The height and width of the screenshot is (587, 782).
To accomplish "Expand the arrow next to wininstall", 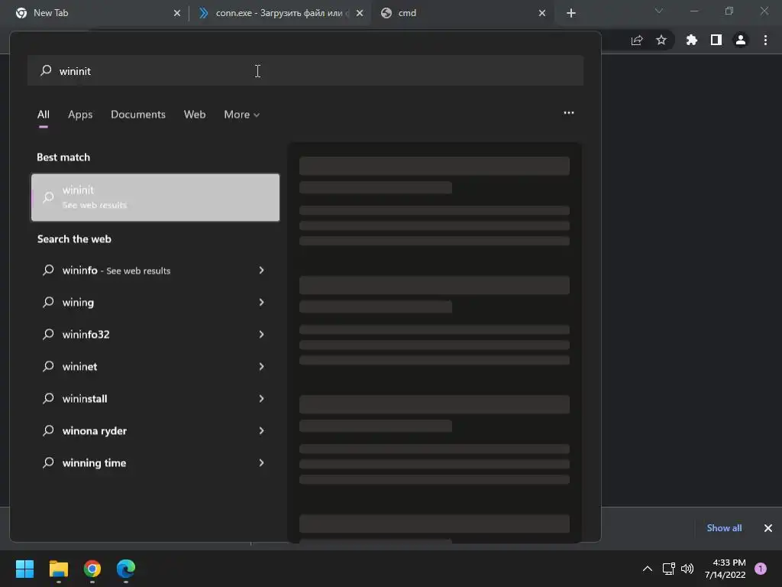I will pos(261,398).
